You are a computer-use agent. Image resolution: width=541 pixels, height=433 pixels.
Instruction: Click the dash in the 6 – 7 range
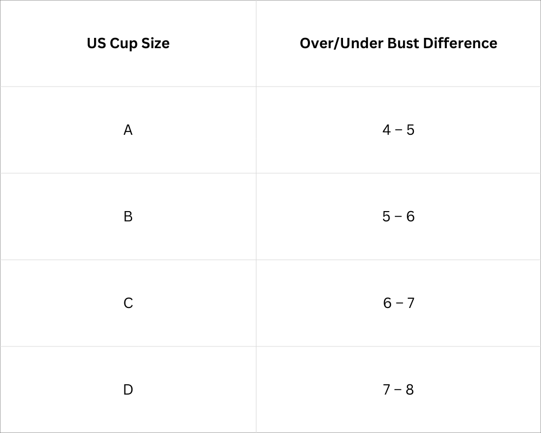pyautogui.click(x=399, y=303)
